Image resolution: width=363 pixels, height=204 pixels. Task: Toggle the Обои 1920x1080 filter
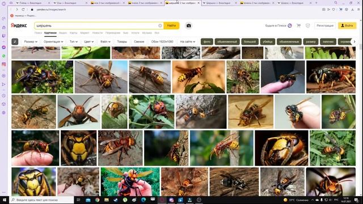[162, 41]
